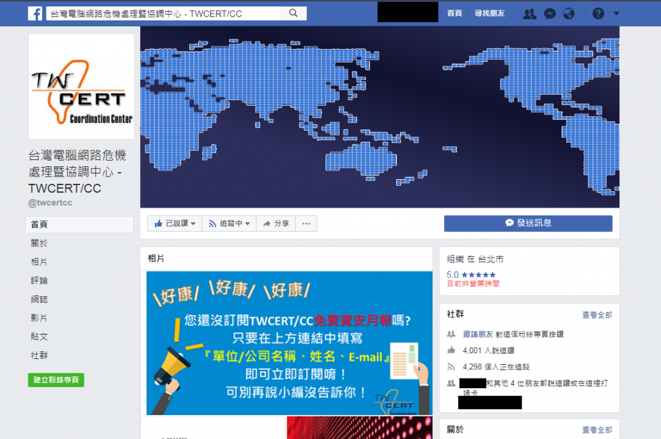Open 貼文 in left sidebar
This screenshot has height=439, width=661.
[39, 337]
